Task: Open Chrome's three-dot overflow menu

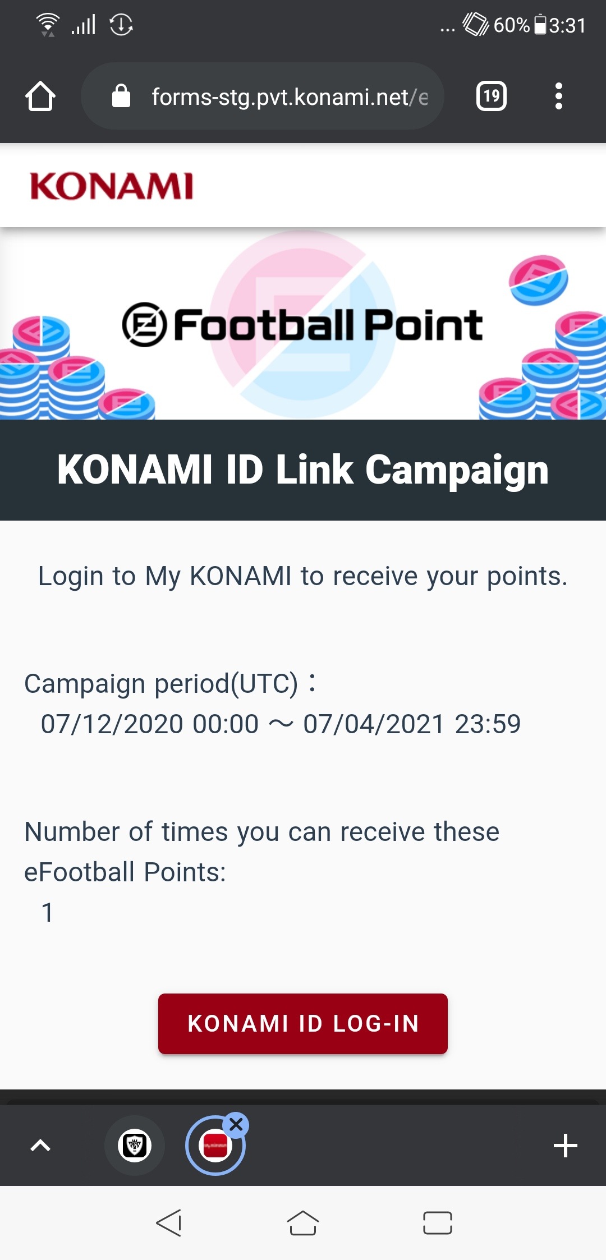Action: pyautogui.click(x=559, y=95)
